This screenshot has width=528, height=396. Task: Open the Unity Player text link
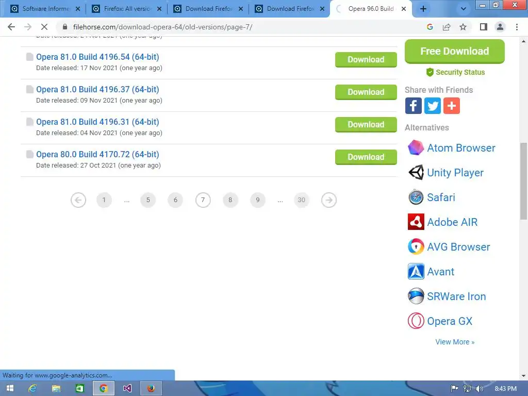[455, 172]
